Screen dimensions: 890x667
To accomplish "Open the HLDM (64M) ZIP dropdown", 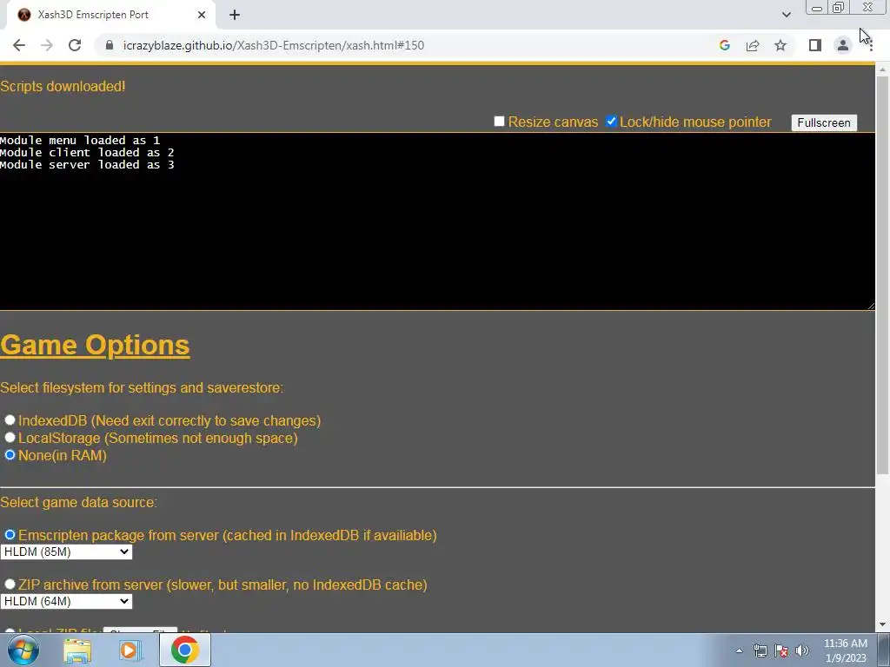I will click(x=66, y=601).
